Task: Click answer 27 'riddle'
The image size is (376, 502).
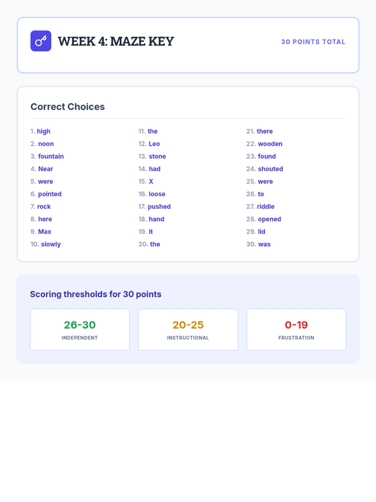Action: [x=265, y=206]
